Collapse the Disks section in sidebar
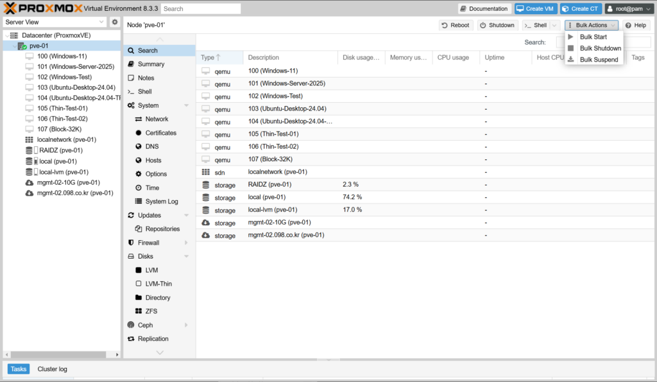 click(186, 257)
